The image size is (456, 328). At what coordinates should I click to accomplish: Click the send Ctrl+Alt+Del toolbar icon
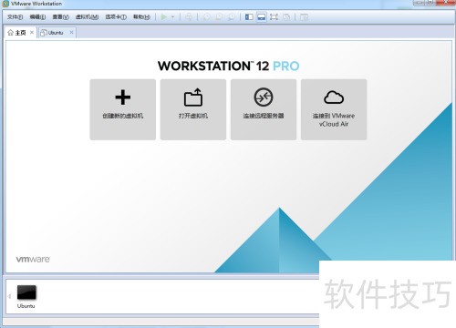[x=189, y=17]
